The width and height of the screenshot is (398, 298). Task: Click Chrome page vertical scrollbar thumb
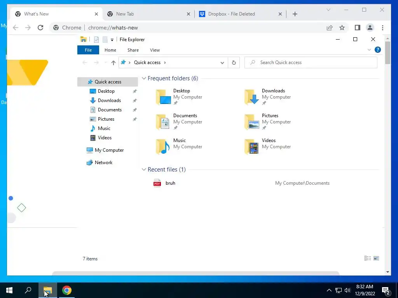388,53
